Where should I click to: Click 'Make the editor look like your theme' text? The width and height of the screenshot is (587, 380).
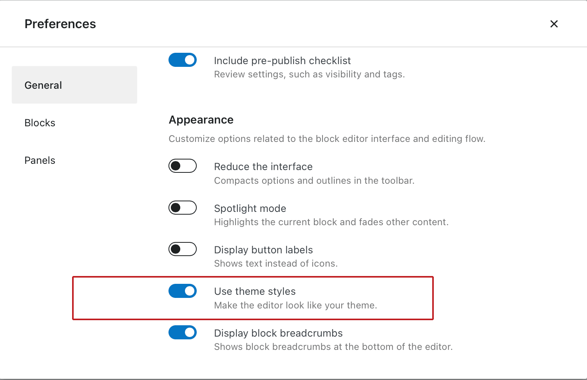tap(295, 305)
